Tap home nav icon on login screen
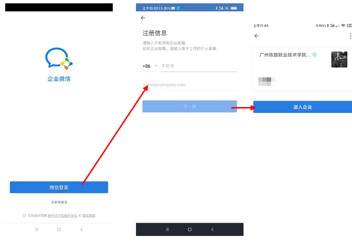The width and height of the screenshot is (352, 244). [x=59, y=229]
